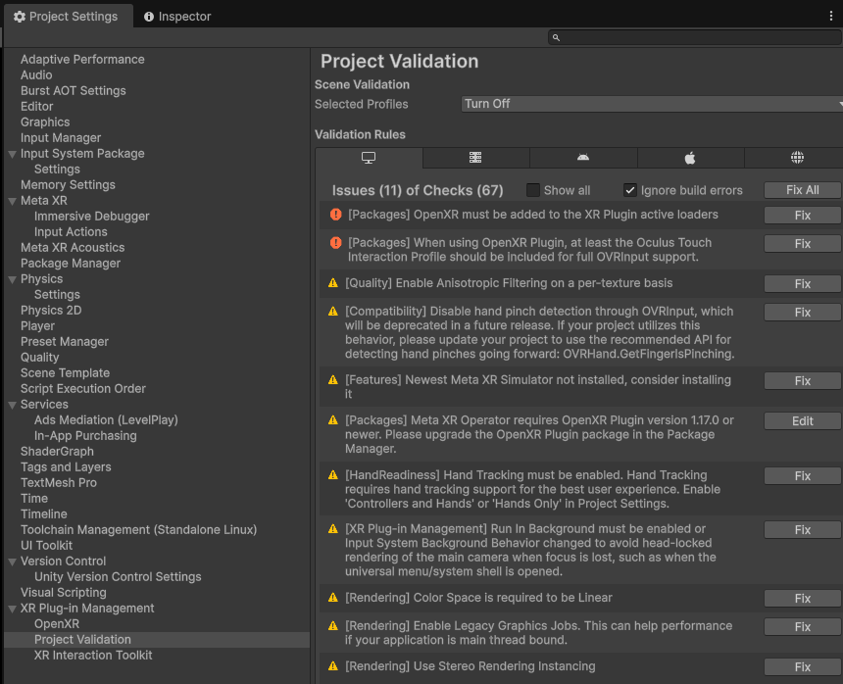Open Quality settings
The height and width of the screenshot is (684, 843).
click(40, 357)
